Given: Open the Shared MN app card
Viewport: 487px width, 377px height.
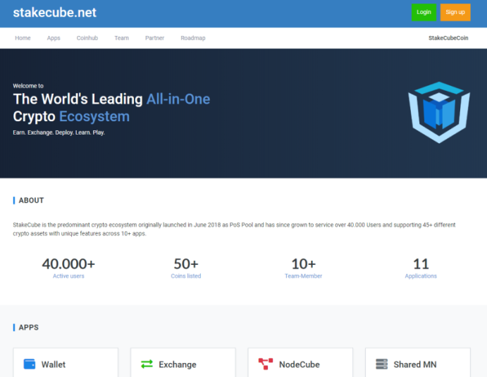Looking at the screenshot, I should tap(418, 362).
